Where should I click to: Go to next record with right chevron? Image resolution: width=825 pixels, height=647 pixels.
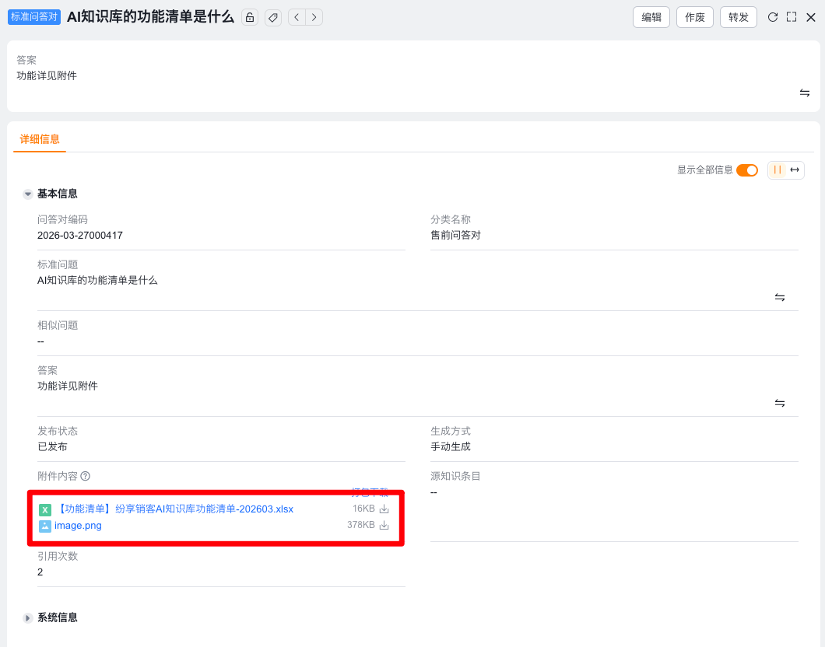click(314, 17)
